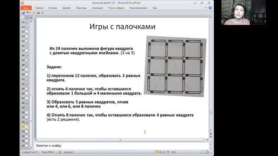278x156 pixels.
Task: Select slide 14 thumbnail
Action: click(x=26, y=36)
